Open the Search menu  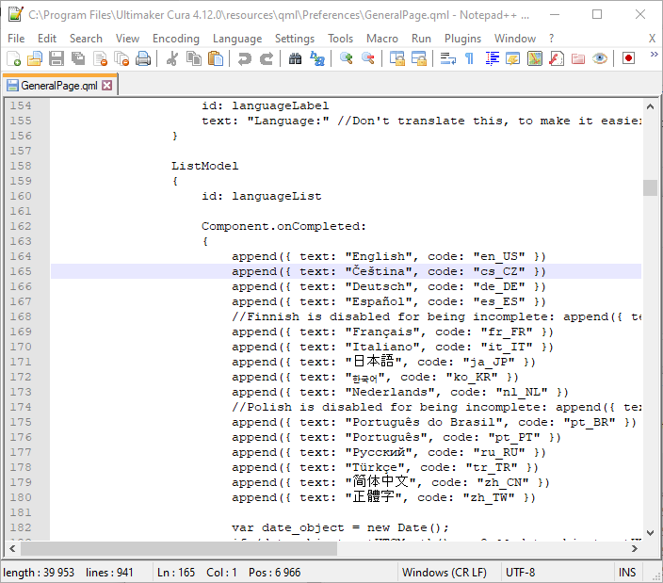click(86, 39)
